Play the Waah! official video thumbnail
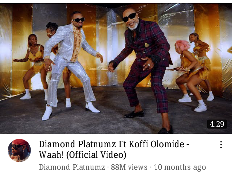This screenshot has height=183, width=232. (116, 69)
